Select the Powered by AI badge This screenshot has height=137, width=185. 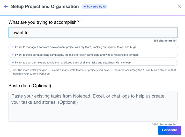pos(94,7)
